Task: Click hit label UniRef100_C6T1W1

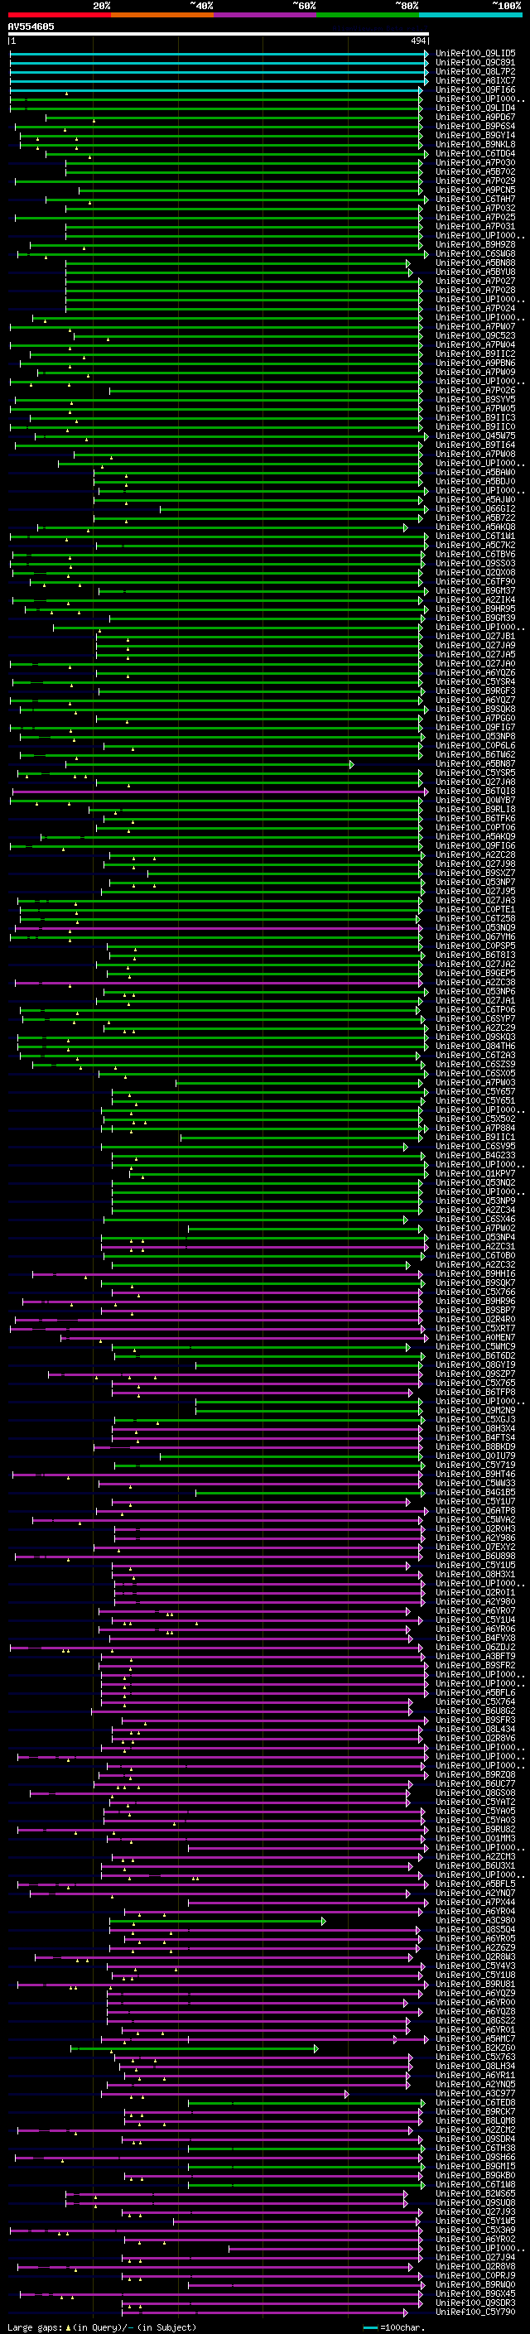Action: (x=475, y=536)
